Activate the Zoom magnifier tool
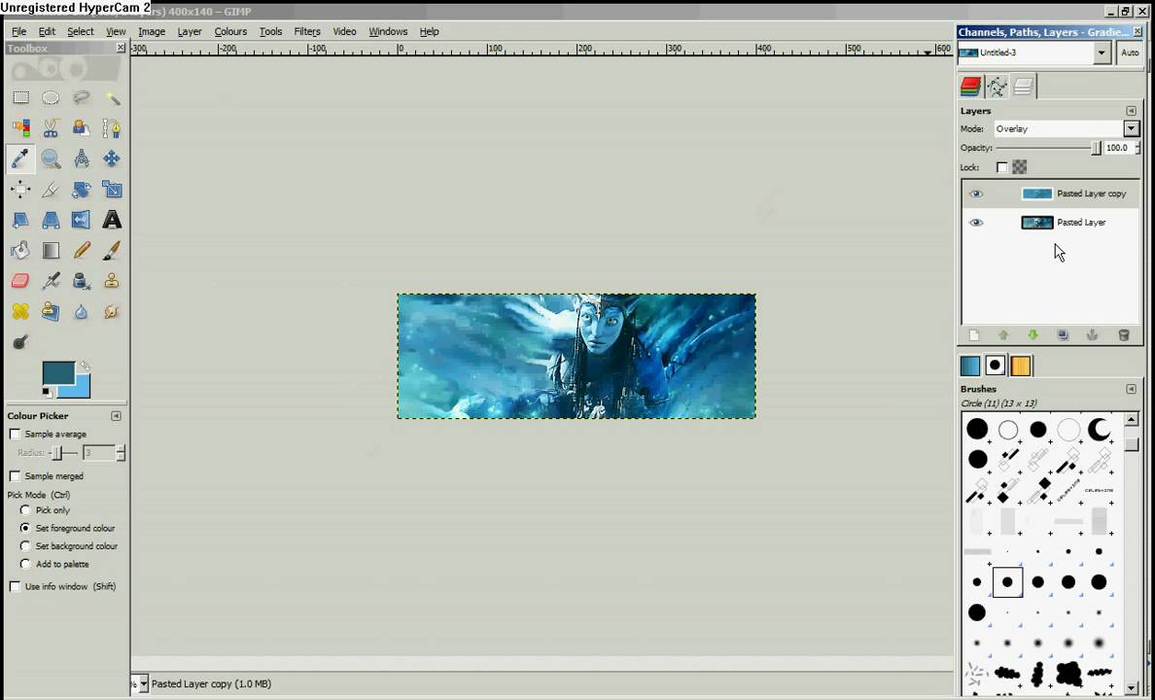The width and height of the screenshot is (1155, 700). click(51, 158)
